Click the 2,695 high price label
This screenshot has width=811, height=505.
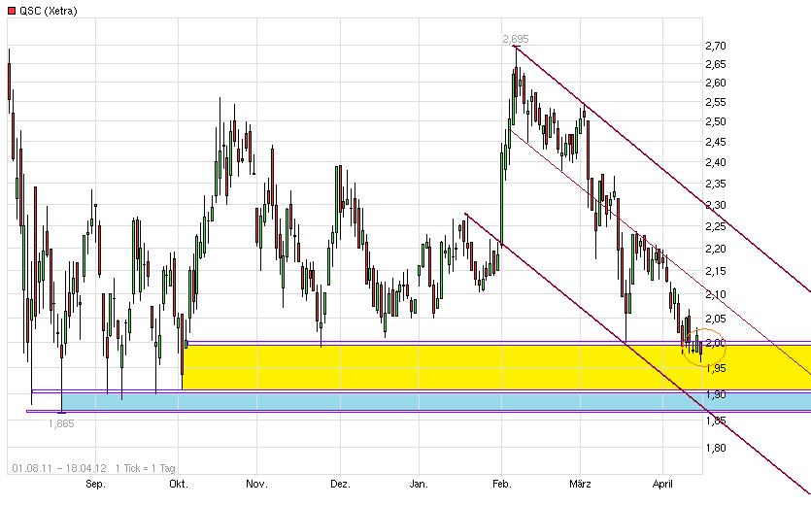pos(516,39)
